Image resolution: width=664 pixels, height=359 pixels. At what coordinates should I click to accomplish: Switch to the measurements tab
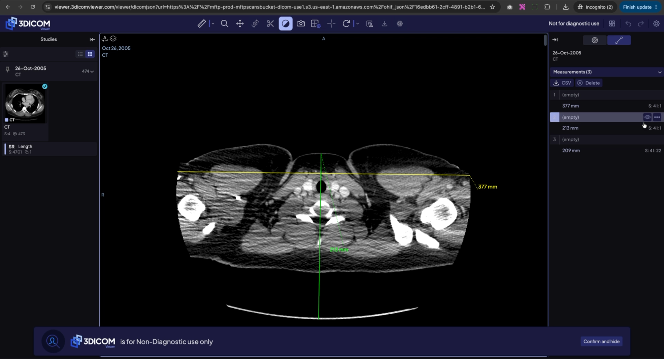619,40
